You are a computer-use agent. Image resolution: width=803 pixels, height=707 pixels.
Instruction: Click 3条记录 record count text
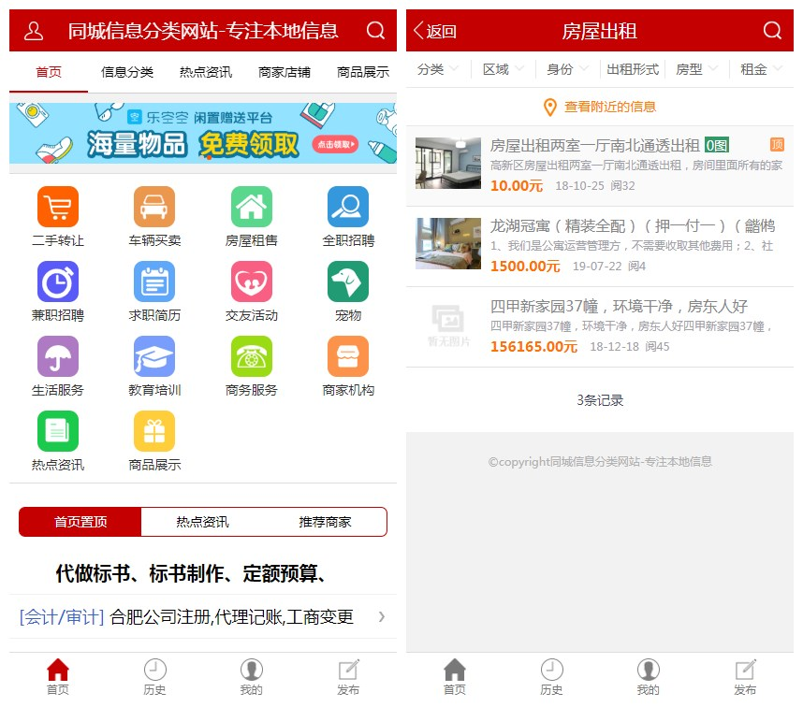click(x=600, y=400)
